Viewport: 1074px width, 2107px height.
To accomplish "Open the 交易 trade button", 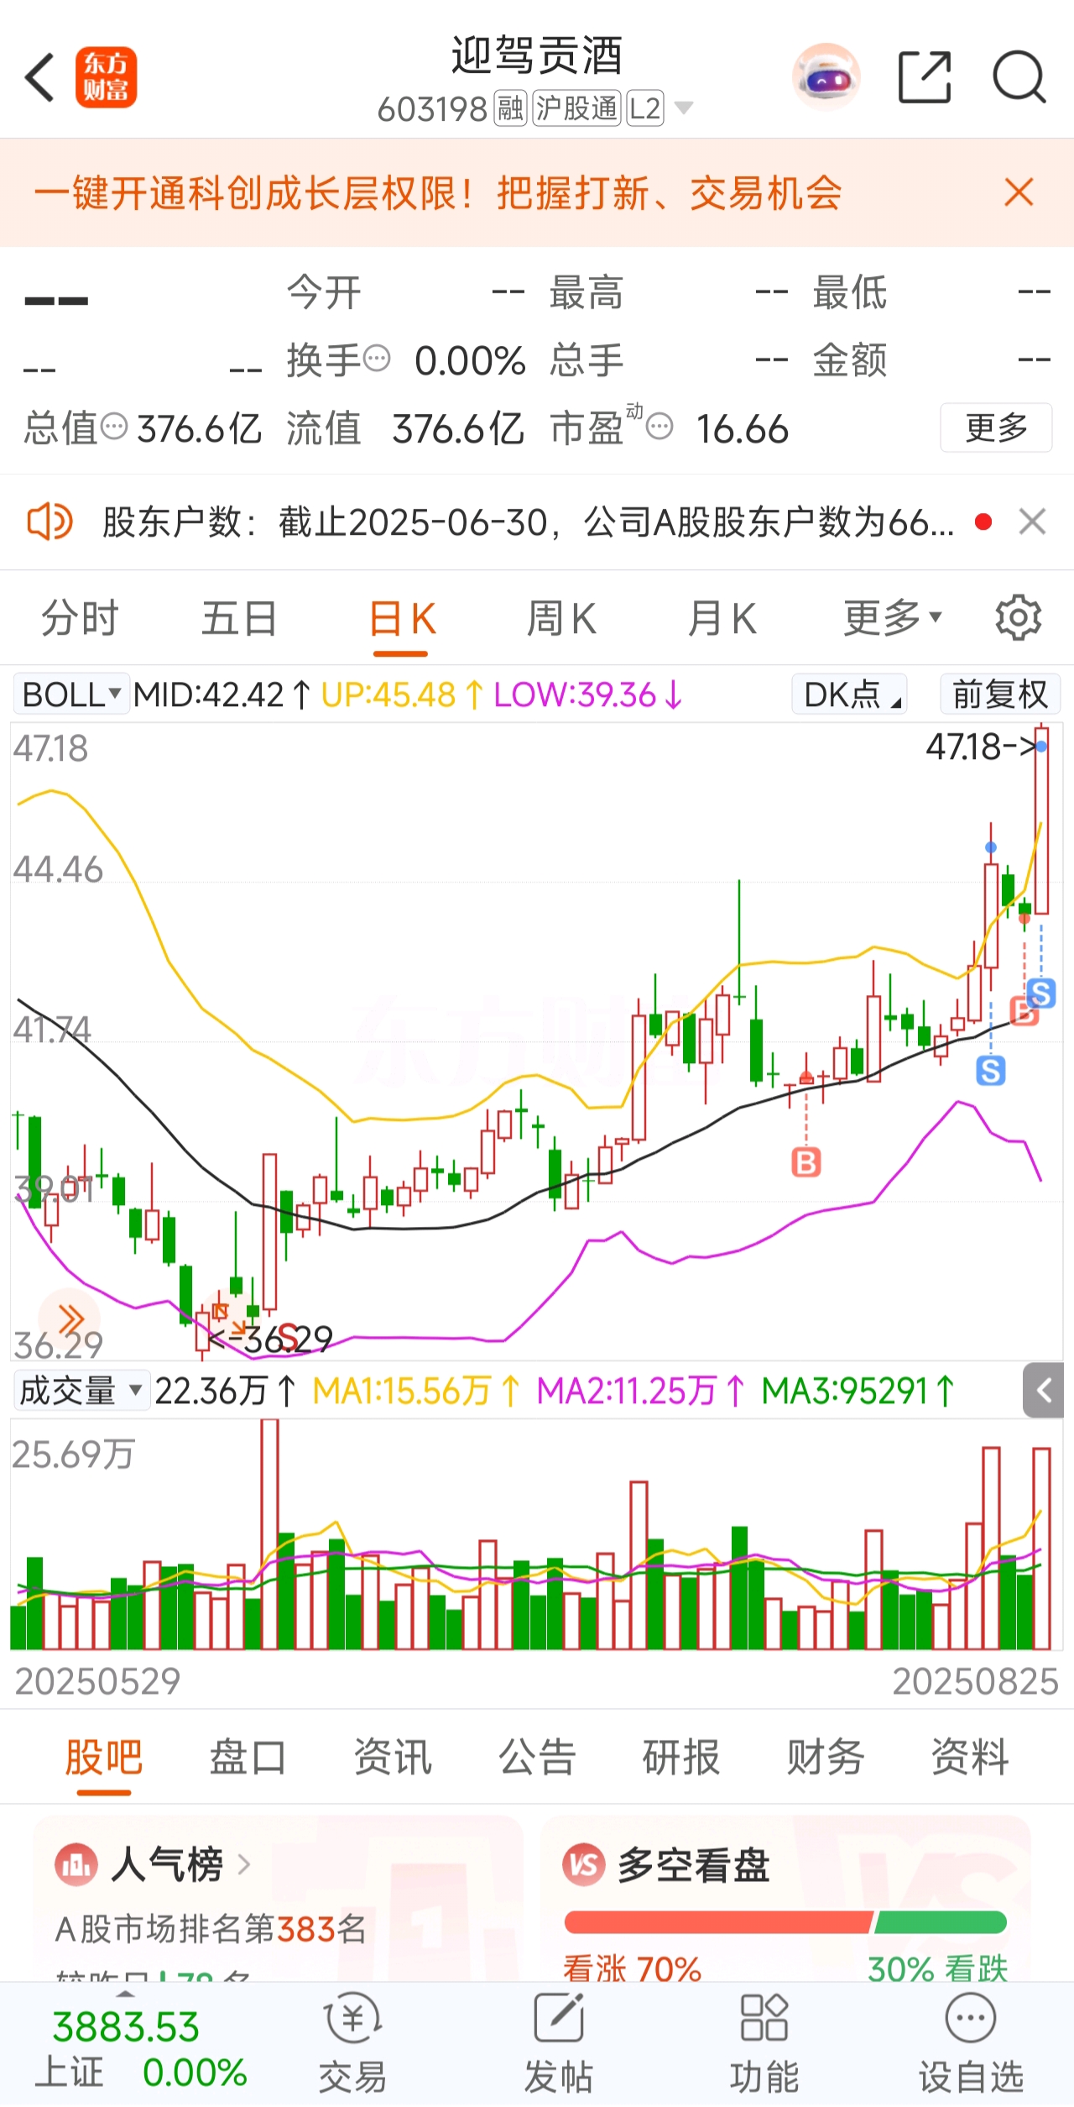I will (x=353, y=2044).
